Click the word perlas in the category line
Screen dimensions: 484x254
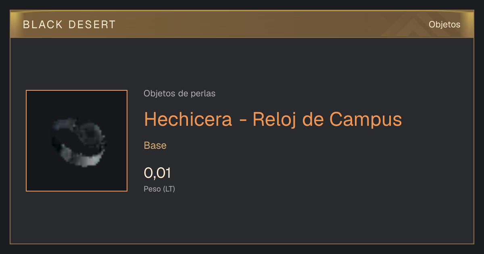[x=203, y=94]
